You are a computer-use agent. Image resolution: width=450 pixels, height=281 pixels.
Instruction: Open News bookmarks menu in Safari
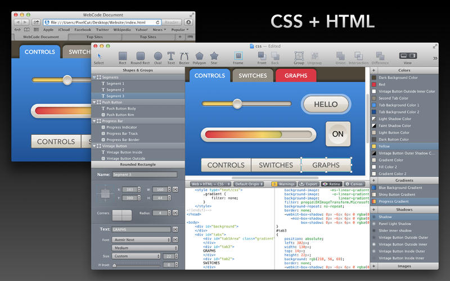click(159, 30)
